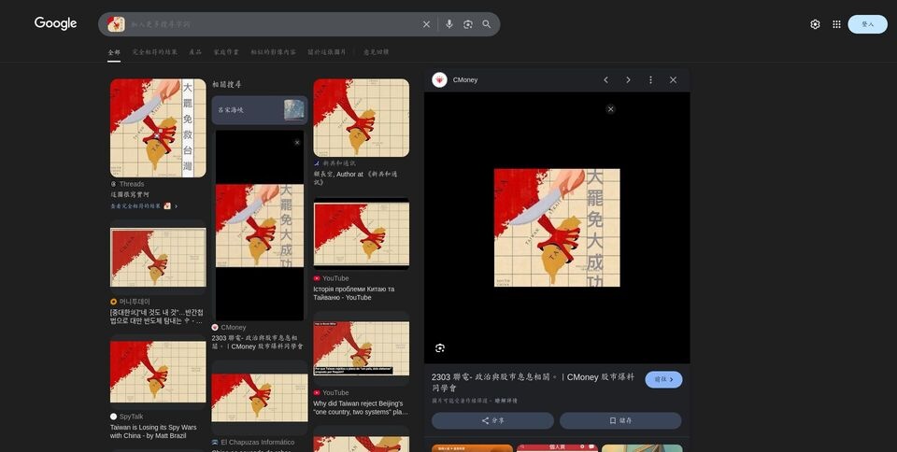Image resolution: width=897 pixels, height=452 pixels.
Task: Go to previous image in CMoney preview panel
Action: [605, 80]
